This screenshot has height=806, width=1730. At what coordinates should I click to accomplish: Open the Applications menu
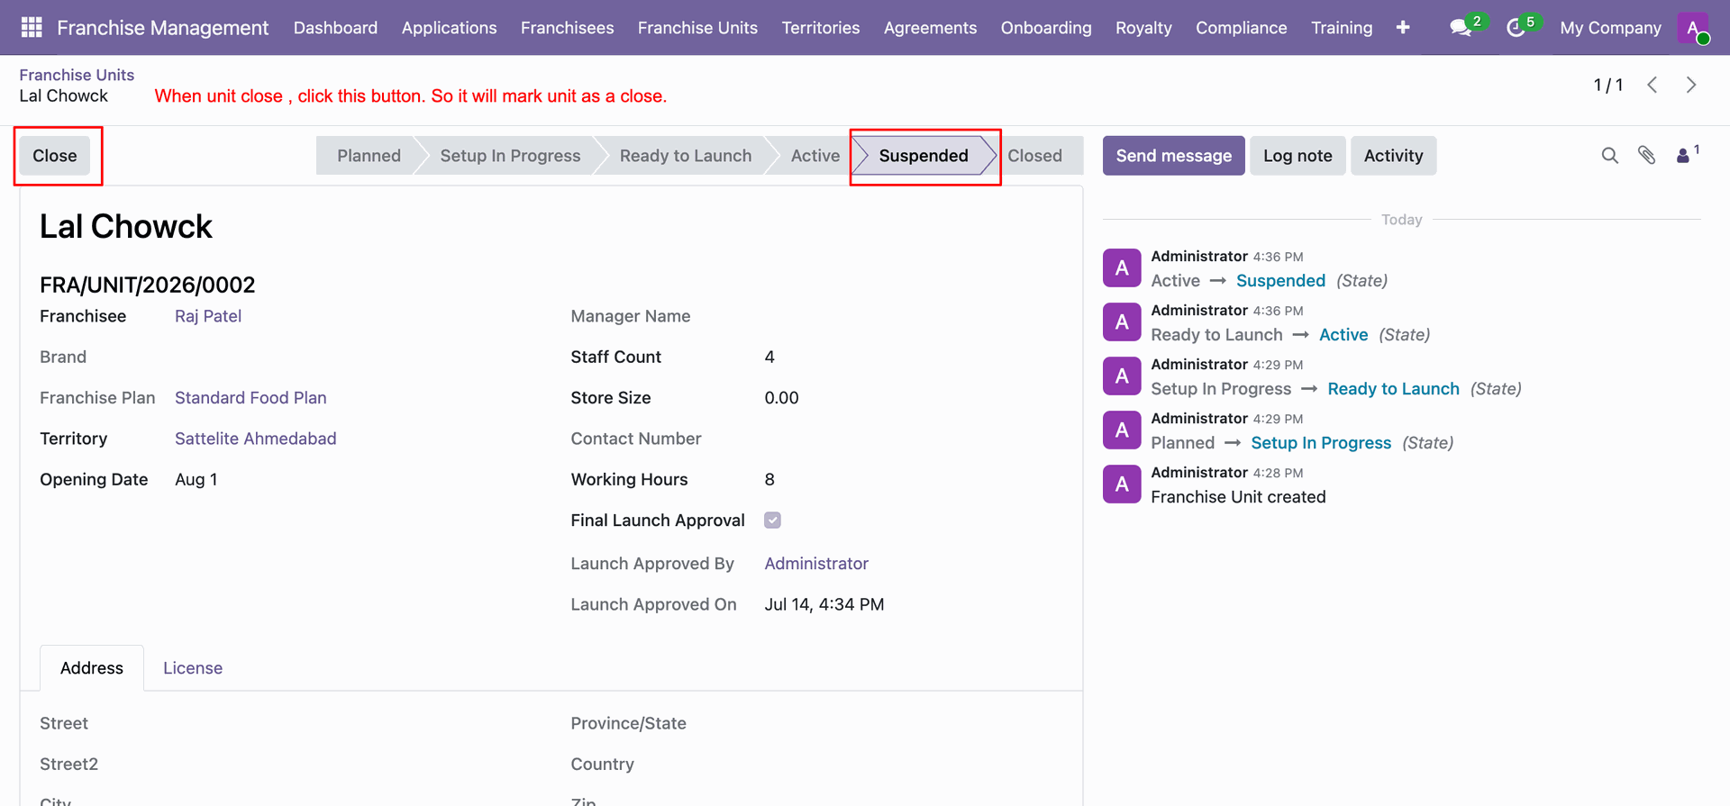coord(449,28)
